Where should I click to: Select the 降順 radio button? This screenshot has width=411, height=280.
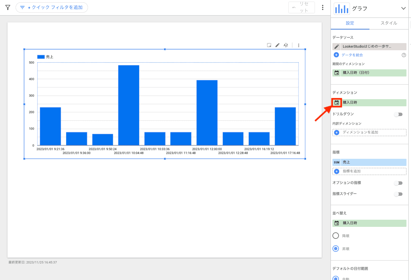pyautogui.click(x=336, y=236)
